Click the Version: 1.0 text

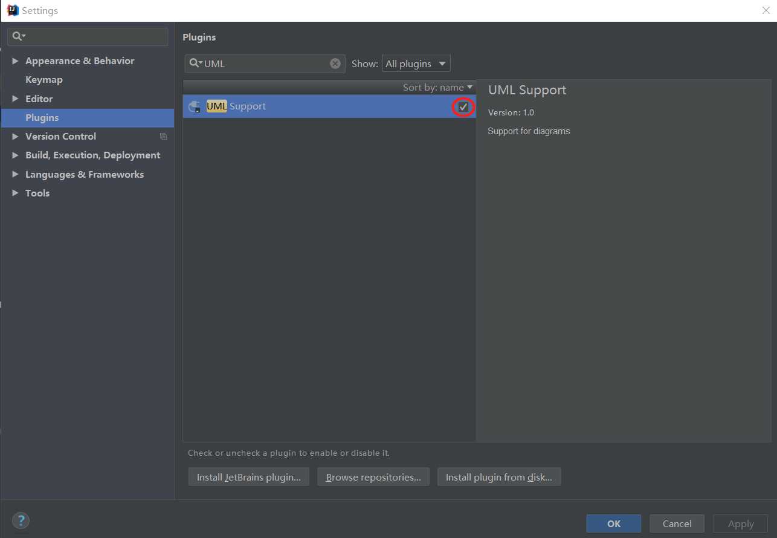coord(511,112)
